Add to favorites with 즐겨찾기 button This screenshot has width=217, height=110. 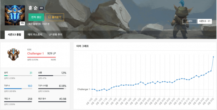point(55,17)
